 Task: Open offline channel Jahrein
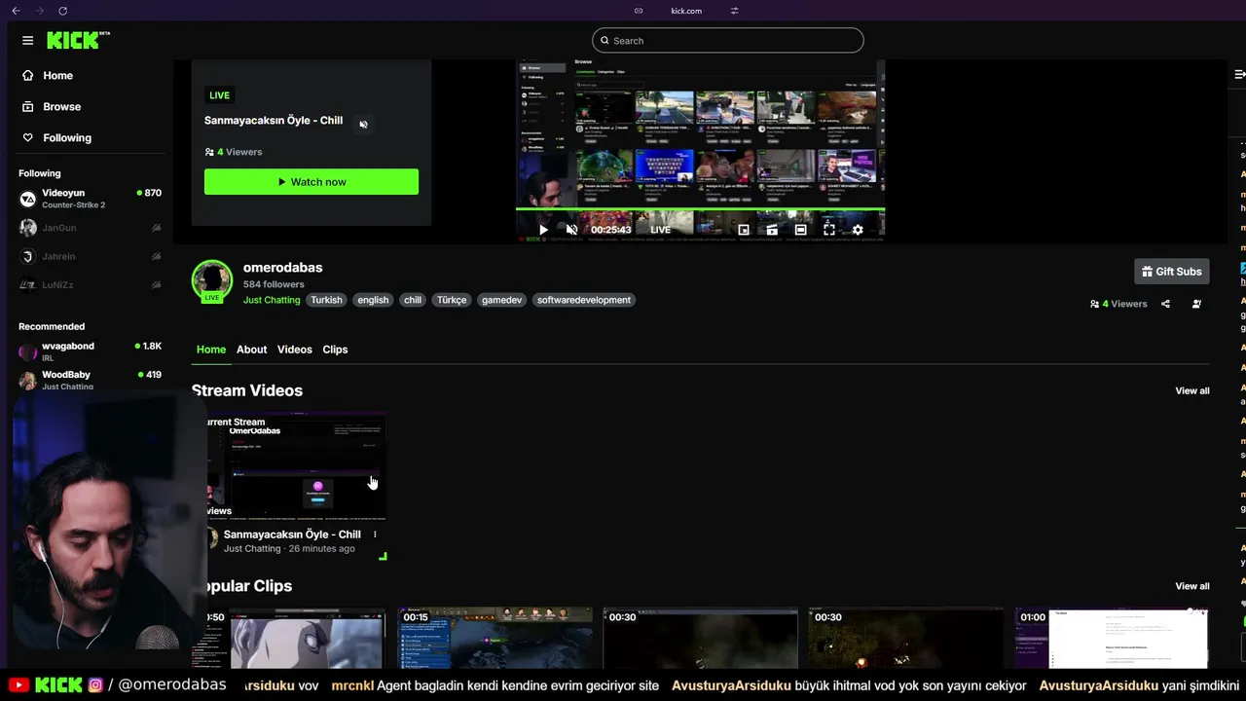click(x=90, y=256)
